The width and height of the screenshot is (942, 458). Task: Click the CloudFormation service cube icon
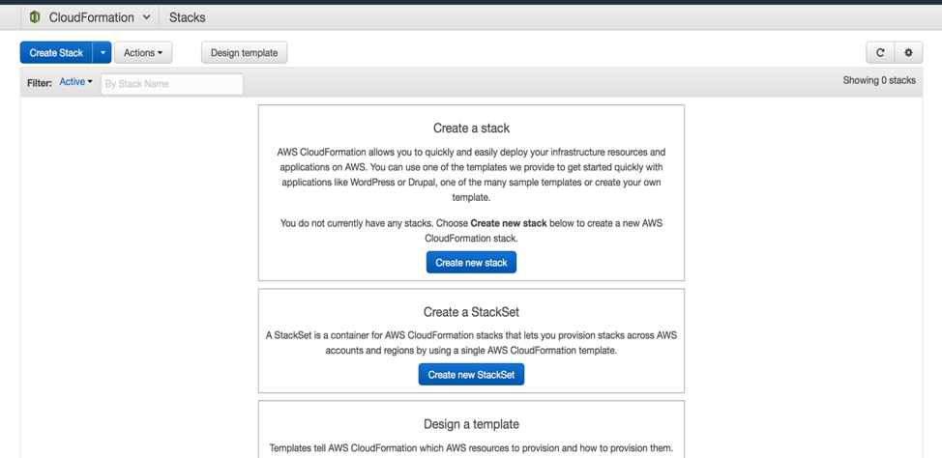click(x=35, y=17)
